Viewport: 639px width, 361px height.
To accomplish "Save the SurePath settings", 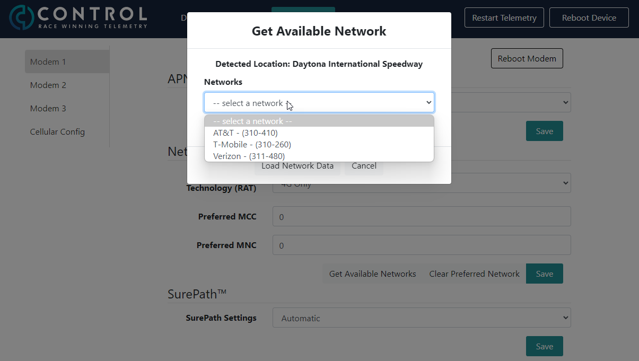I will [x=545, y=346].
